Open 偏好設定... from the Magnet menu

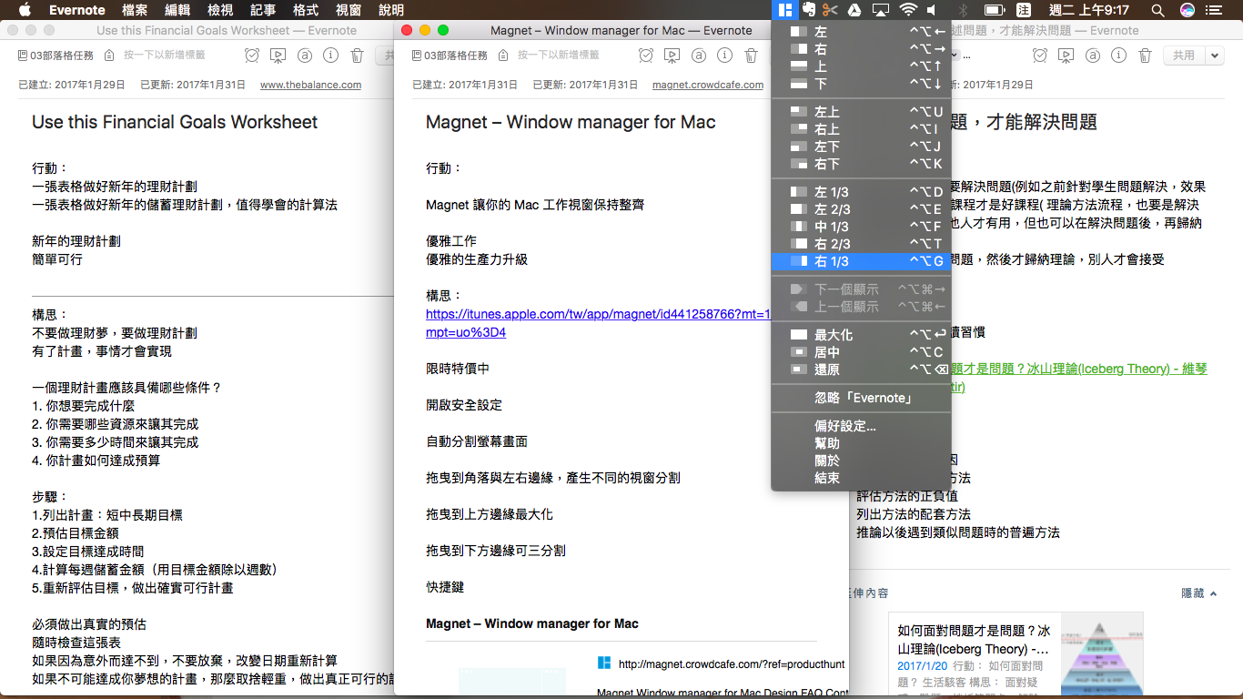point(861,426)
